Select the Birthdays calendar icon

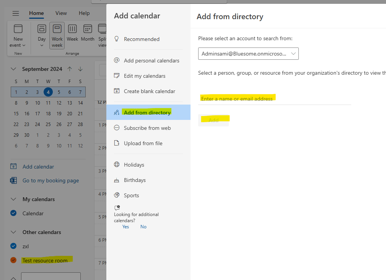tap(116, 180)
